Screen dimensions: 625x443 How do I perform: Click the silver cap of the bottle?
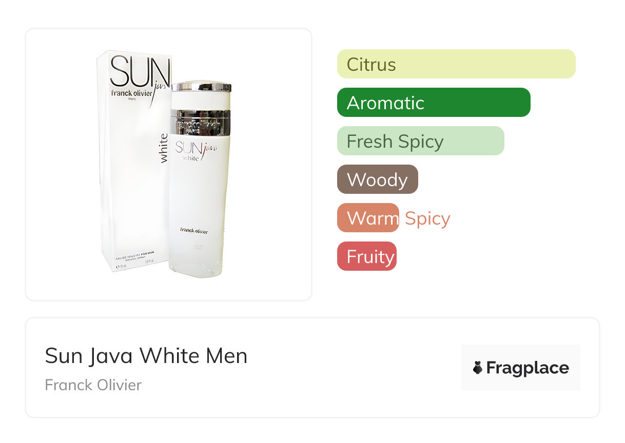click(x=201, y=87)
